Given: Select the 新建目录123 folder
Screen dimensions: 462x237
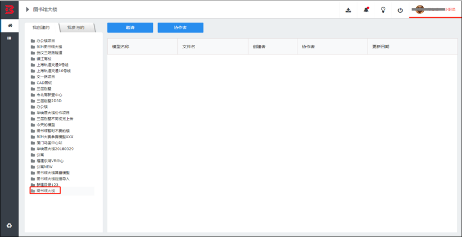Looking at the screenshot, I should tap(44, 185).
